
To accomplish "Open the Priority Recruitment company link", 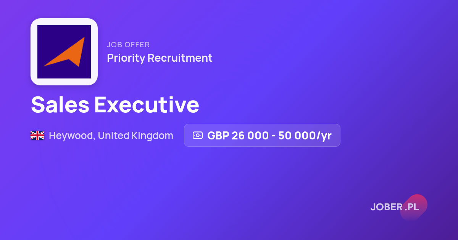I will tap(160, 58).
